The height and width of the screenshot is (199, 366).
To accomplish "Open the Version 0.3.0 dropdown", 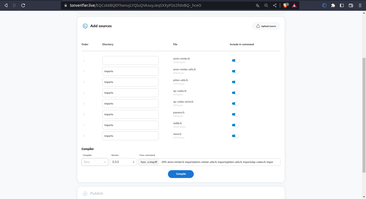I will (123, 162).
